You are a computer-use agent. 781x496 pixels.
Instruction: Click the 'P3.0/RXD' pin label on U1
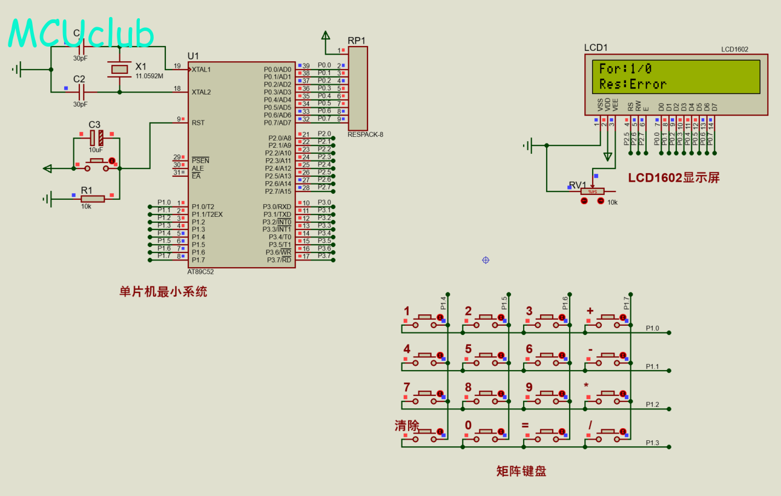click(277, 207)
